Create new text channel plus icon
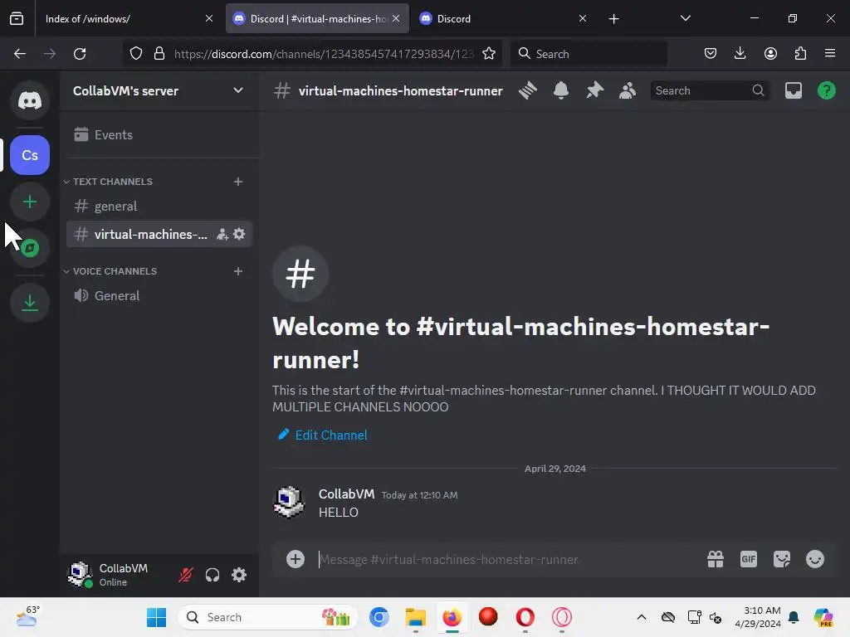Image resolution: width=850 pixels, height=637 pixels. pyautogui.click(x=238, y=182)
